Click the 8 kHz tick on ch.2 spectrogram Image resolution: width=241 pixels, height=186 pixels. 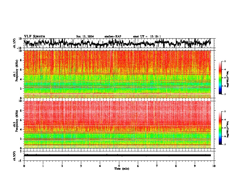coord(21,111)
